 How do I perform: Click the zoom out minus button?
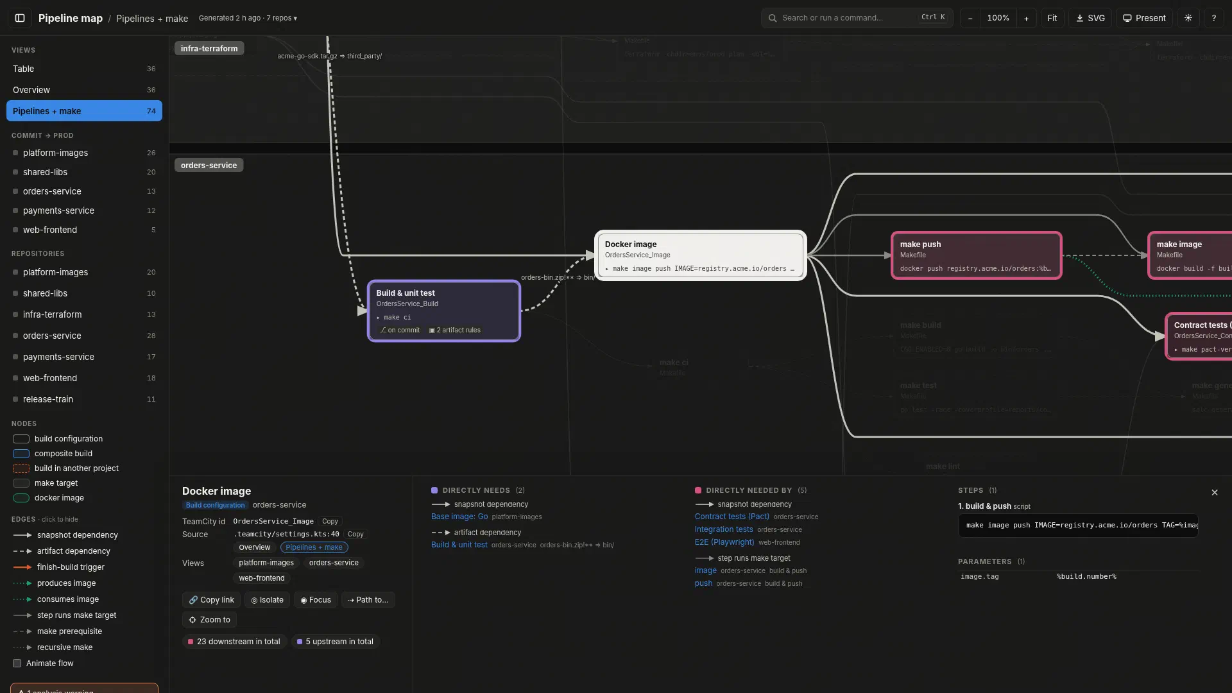tap(970, 18)
